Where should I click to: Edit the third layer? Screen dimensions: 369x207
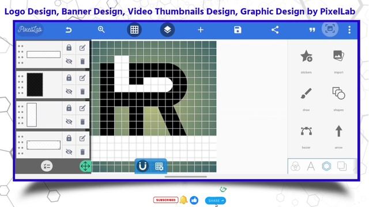(x=82, y=108)
